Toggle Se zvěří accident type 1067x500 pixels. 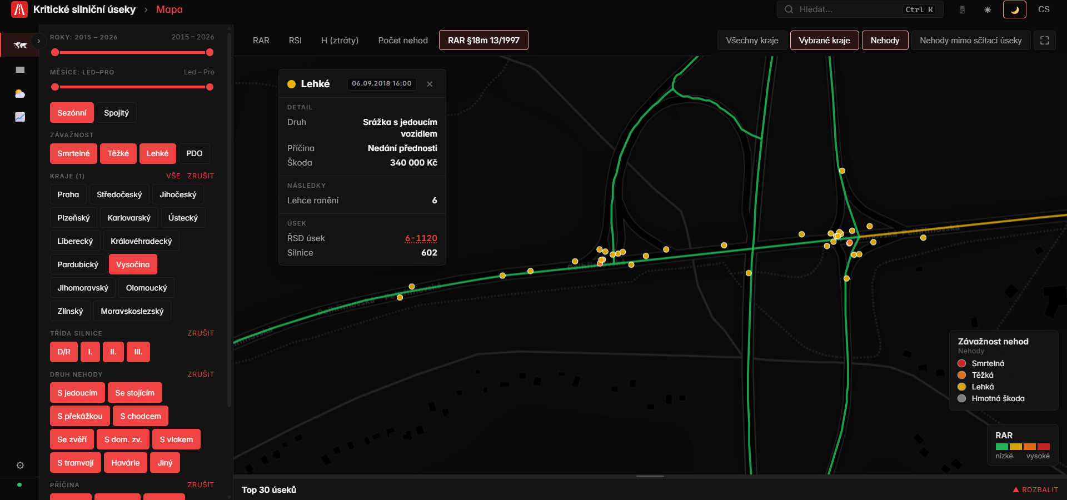(72, 439)
